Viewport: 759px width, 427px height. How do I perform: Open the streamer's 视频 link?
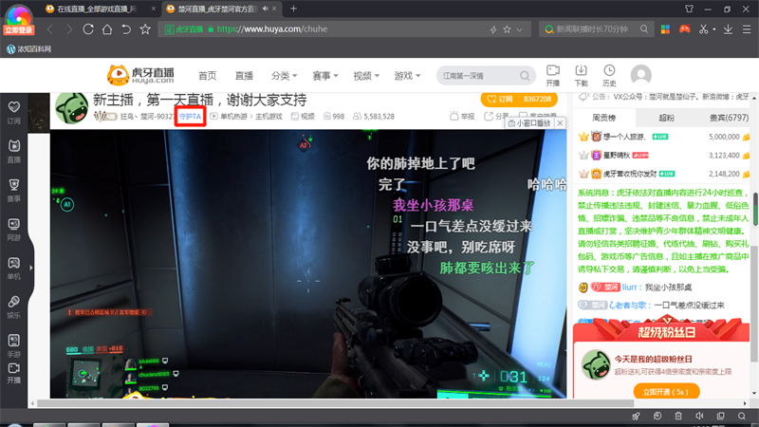[x=303, y=117]
